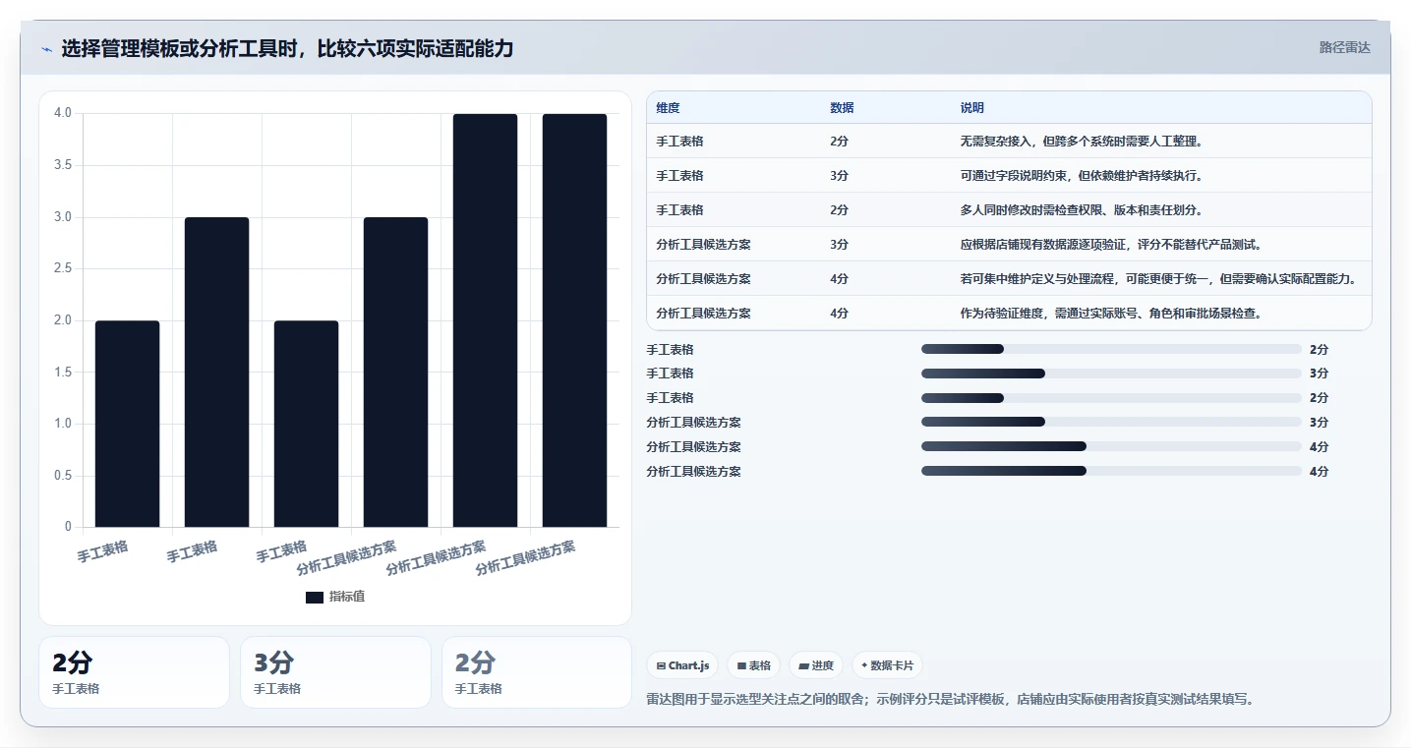Click 手工表格 in the 多人同时修改 table row
Image resolution: width=1411 pixels, height=748 pixels.
pyautogui.click(x=680, y=210)
